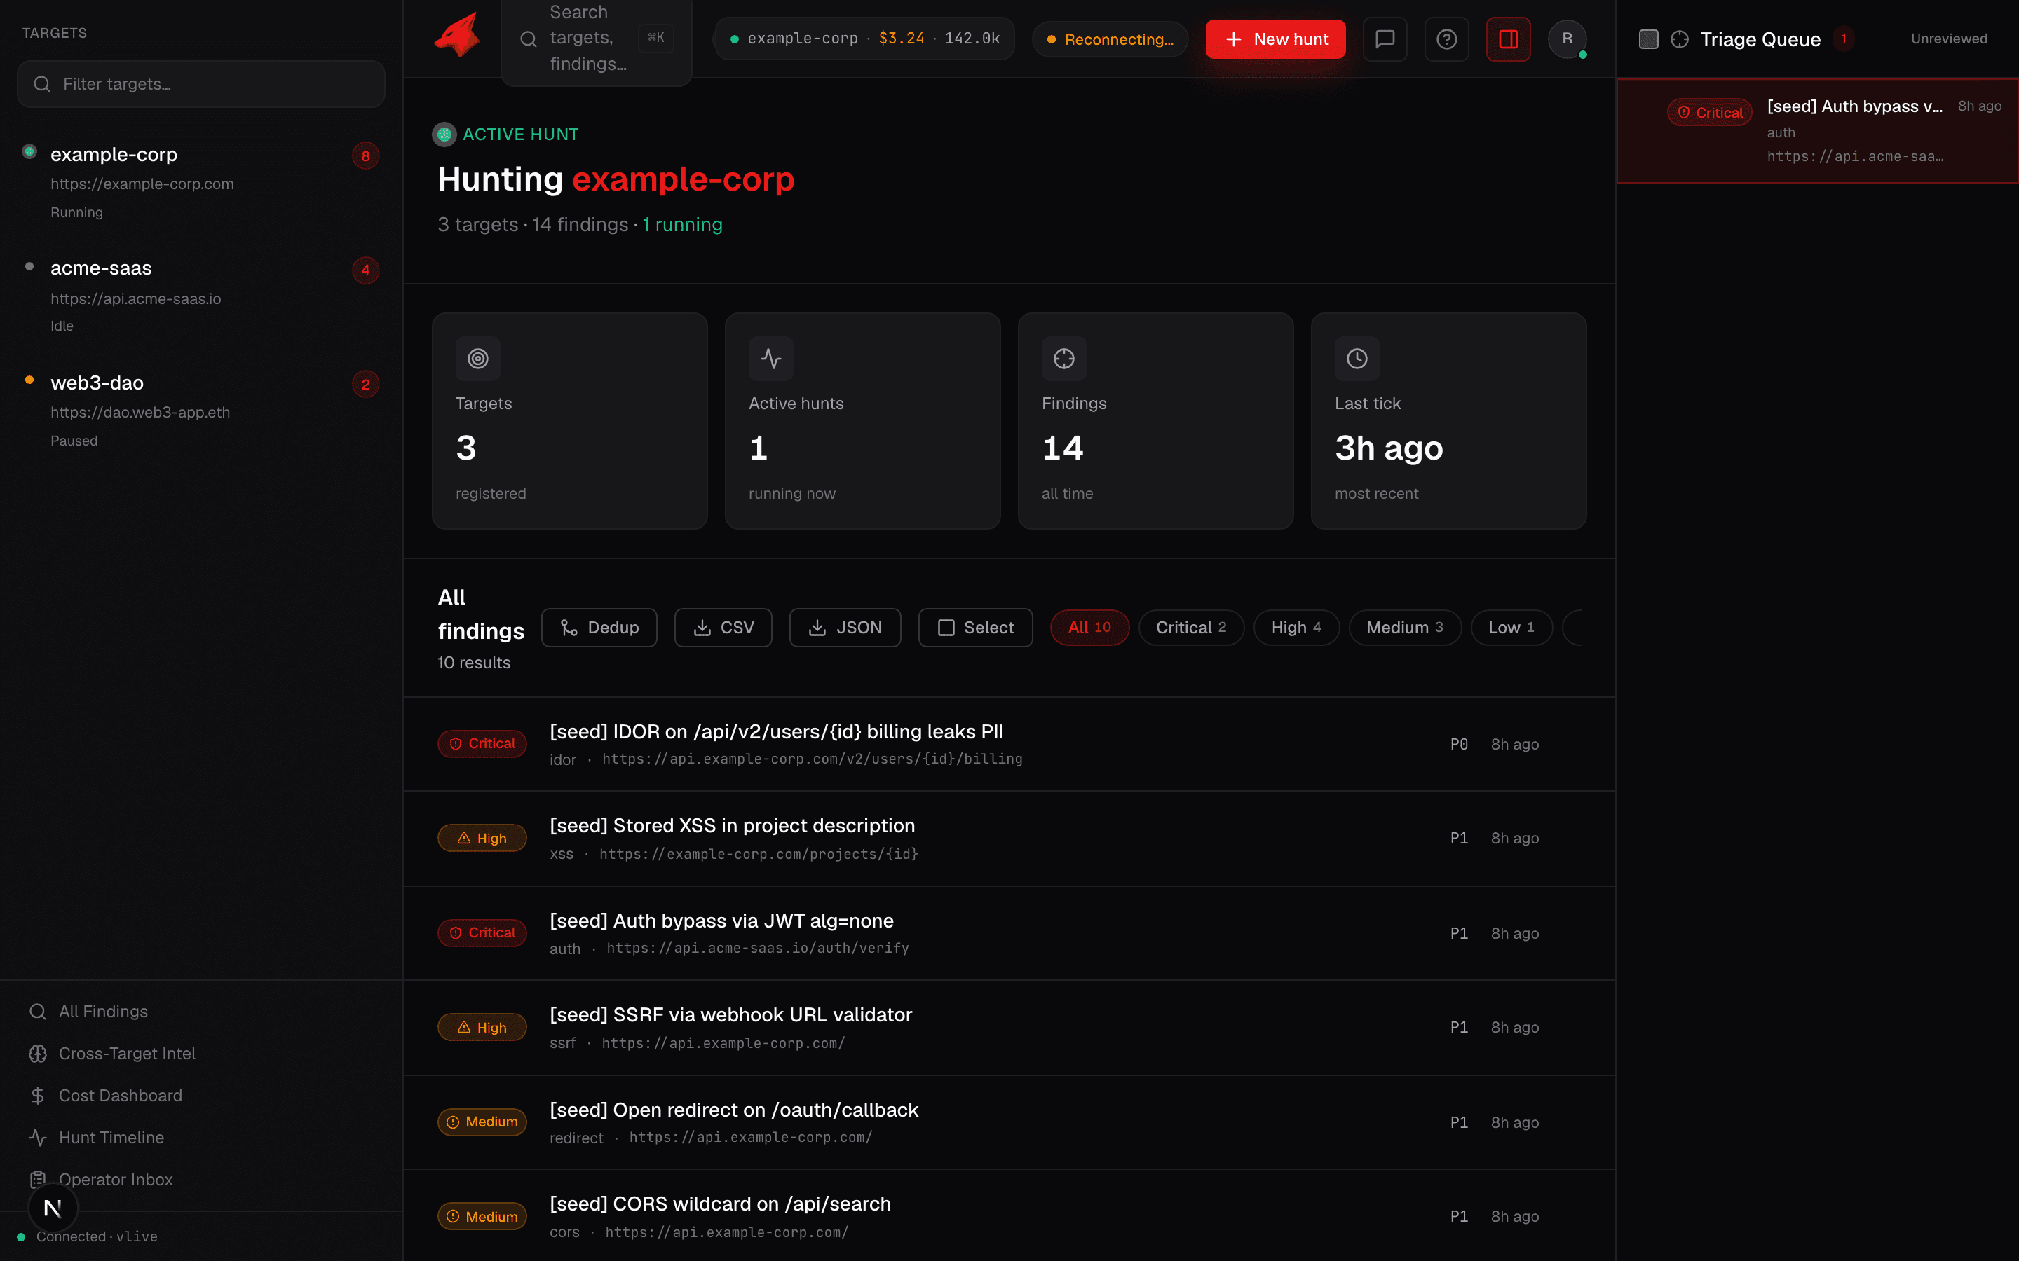2019x1261 pixels.
Task: Click the All Findings search icon
Action: [x=38, y=1012]
